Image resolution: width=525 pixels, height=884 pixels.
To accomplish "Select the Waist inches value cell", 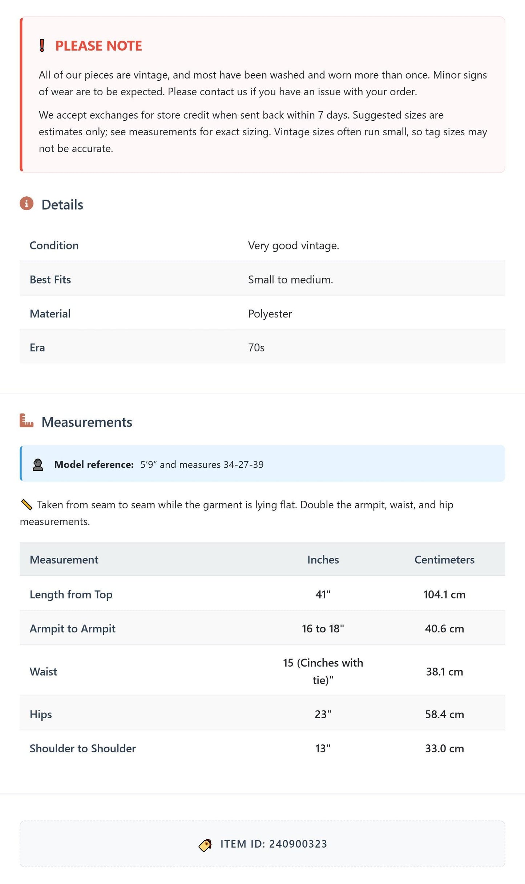I will point(323,671).
